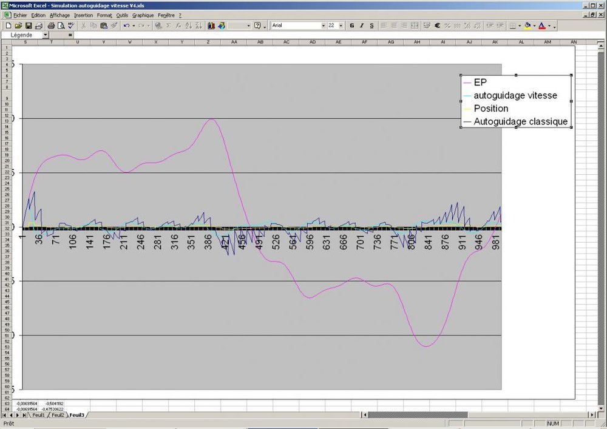Open the Fill Color dropdown arrow
The image size is (607, 429).
point(534,26)
